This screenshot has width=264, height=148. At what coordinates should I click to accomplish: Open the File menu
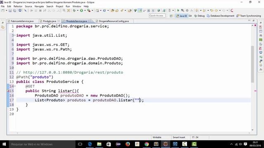coord(3,7)
